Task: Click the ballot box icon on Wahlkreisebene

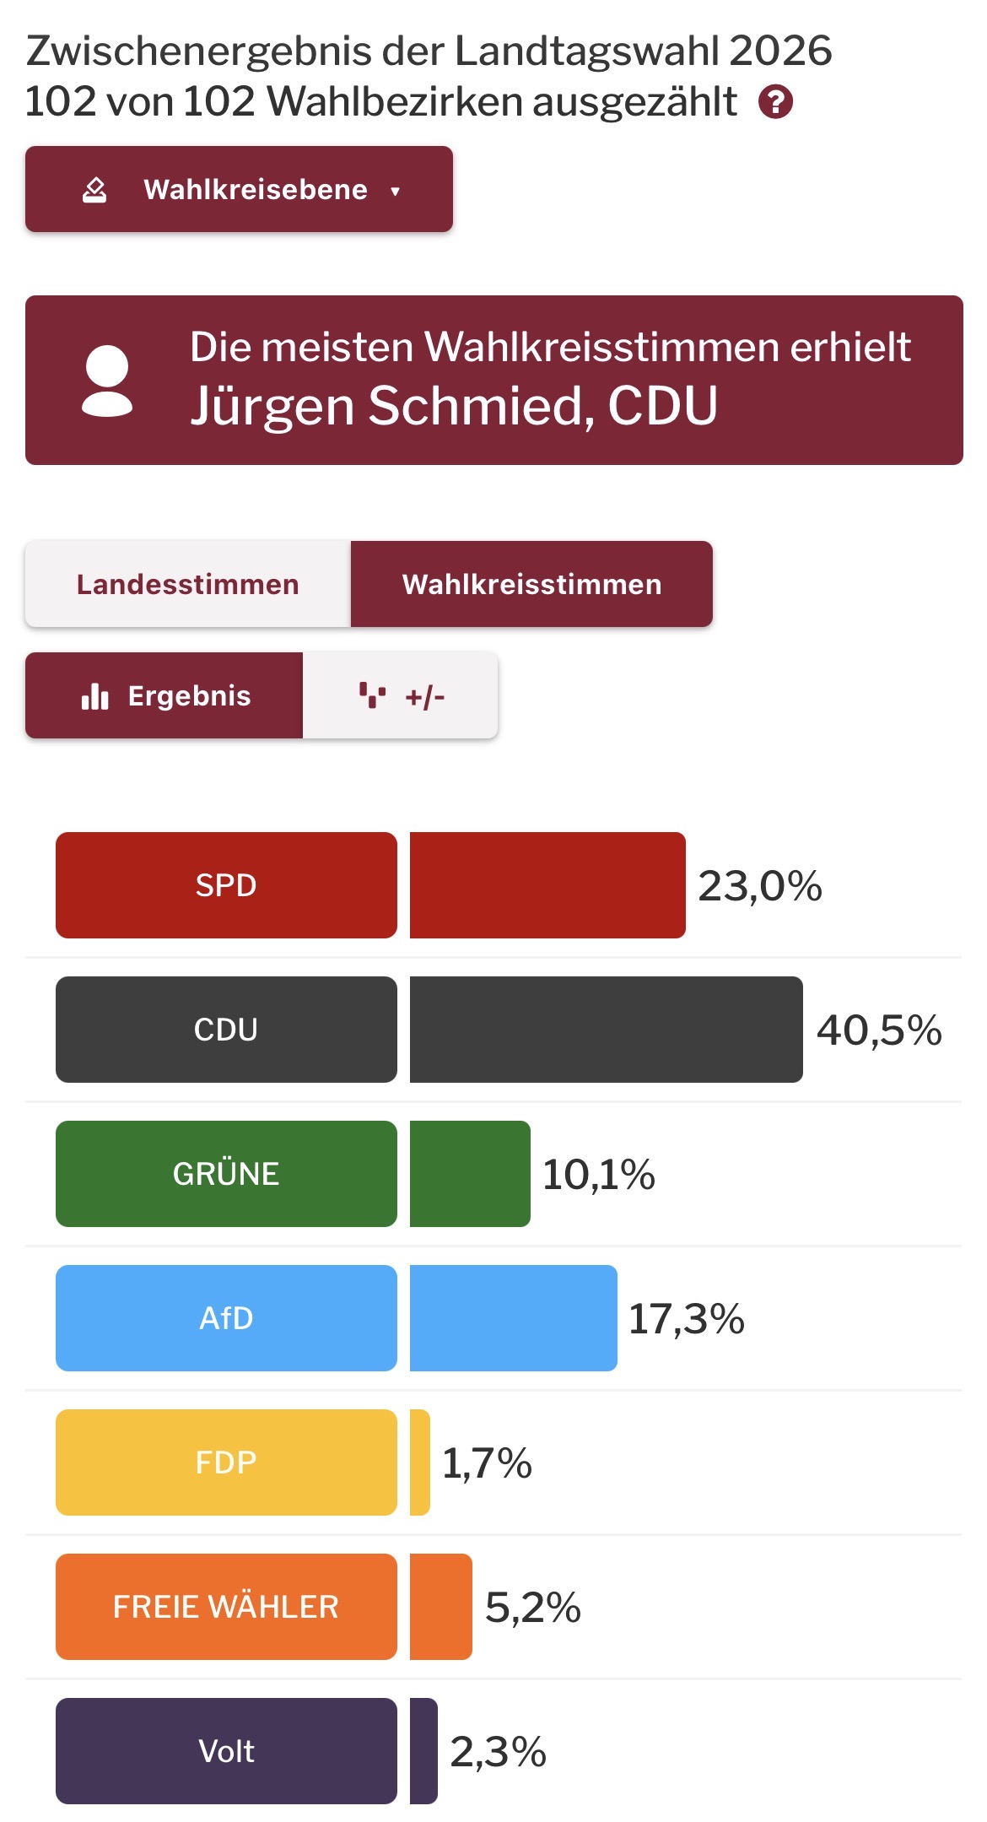Action: coord(94,190)
